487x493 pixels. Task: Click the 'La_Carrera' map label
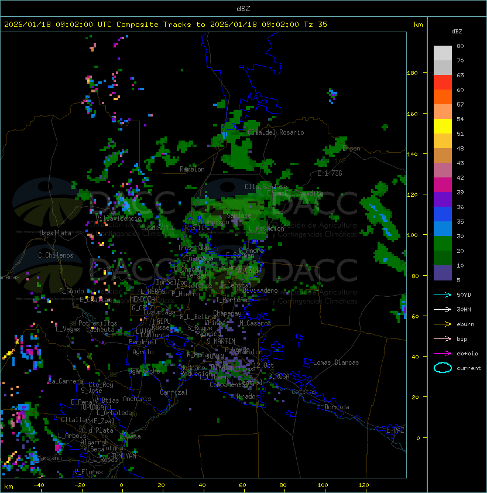point(66,381)
